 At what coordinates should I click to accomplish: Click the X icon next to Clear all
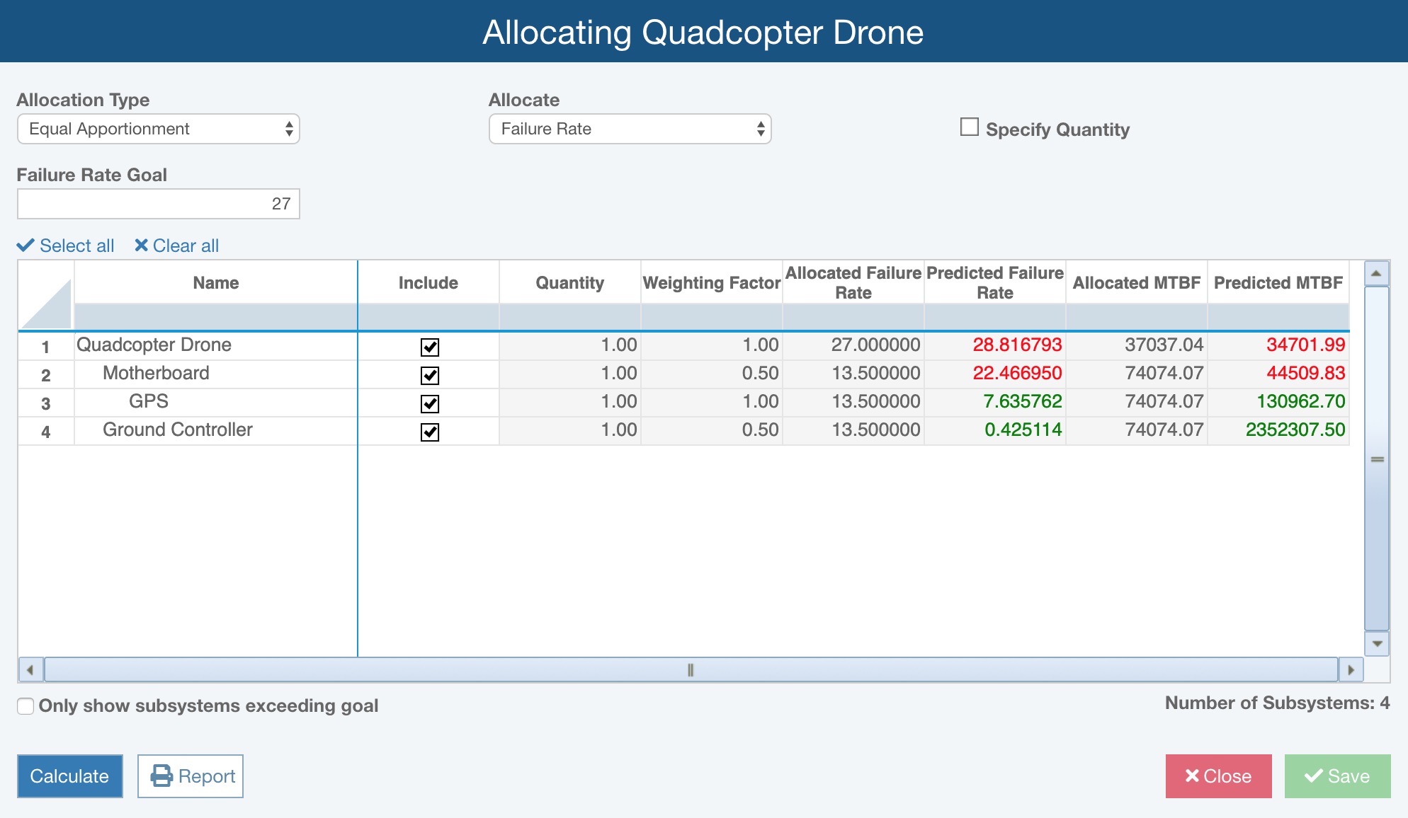pos(142,245)
